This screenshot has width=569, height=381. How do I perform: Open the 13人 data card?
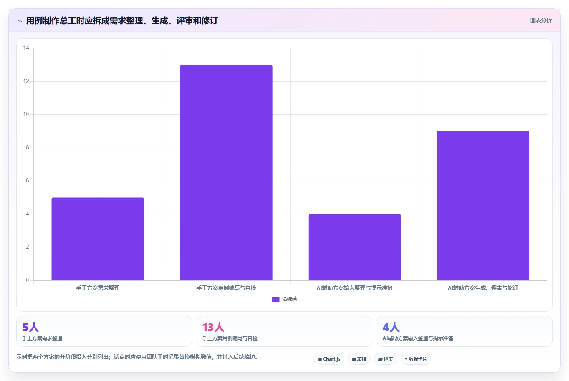click(284, 331)
